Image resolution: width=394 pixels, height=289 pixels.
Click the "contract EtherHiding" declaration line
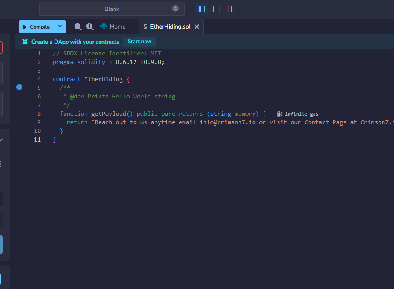[x=91, y=79]
